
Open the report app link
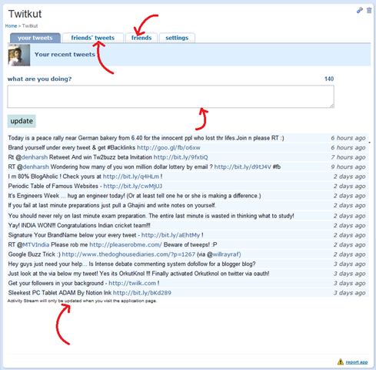(x=357, y=362)
